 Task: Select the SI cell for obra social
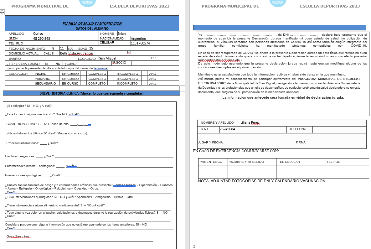click(46, 63)
